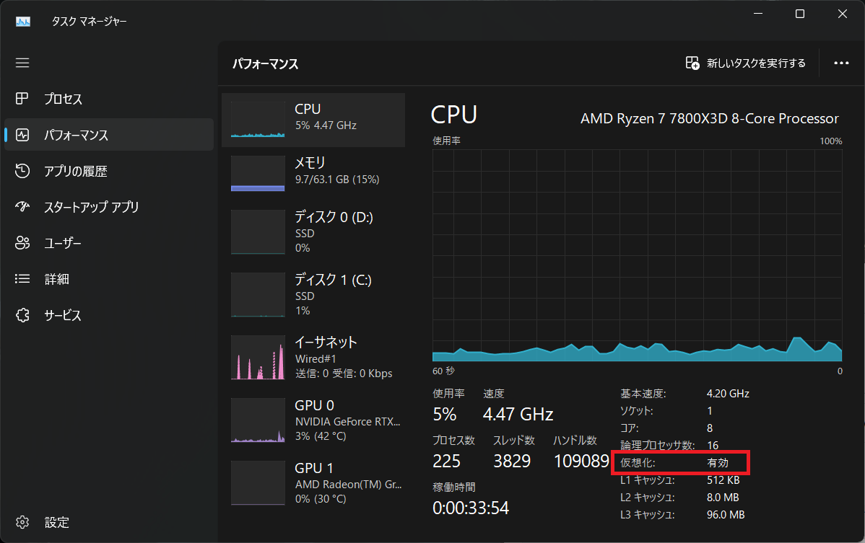Open 設定 at the sidebar bottom
Screen dimensions: 865x543
point(109,522)
